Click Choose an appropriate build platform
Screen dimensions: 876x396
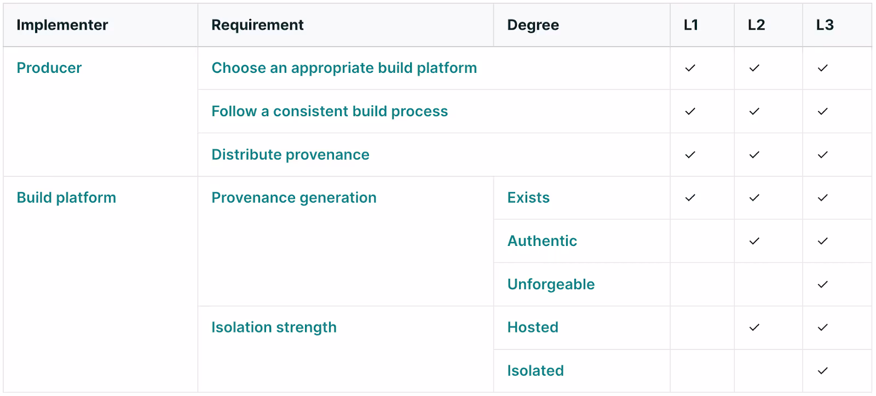coord(344,68)
